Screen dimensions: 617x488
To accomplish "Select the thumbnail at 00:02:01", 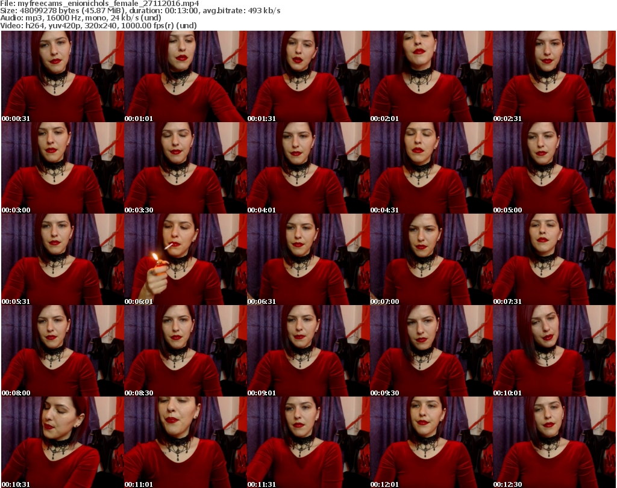I will [x=431, y=76].
